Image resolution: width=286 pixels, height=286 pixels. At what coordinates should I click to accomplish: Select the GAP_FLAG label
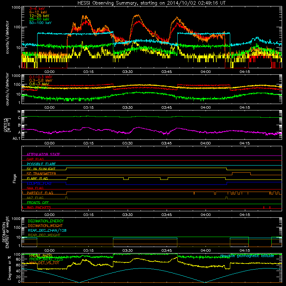(x=35, y=159)
